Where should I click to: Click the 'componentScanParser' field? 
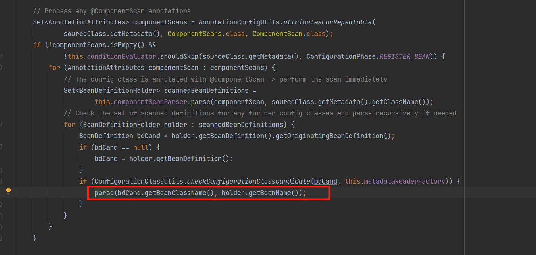[150, 102]
